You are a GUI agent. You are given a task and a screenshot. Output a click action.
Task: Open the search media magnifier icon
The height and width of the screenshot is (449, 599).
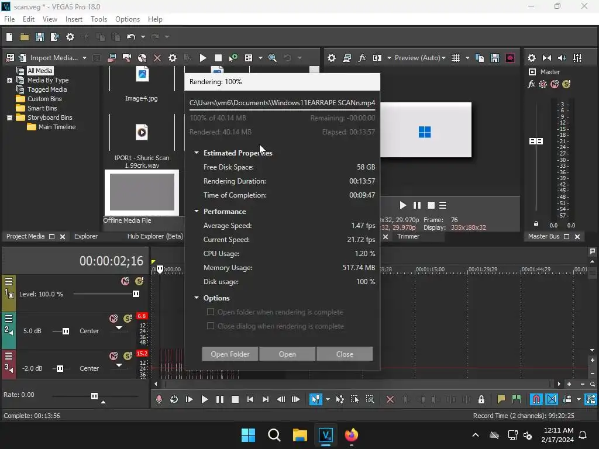point(273,58)
